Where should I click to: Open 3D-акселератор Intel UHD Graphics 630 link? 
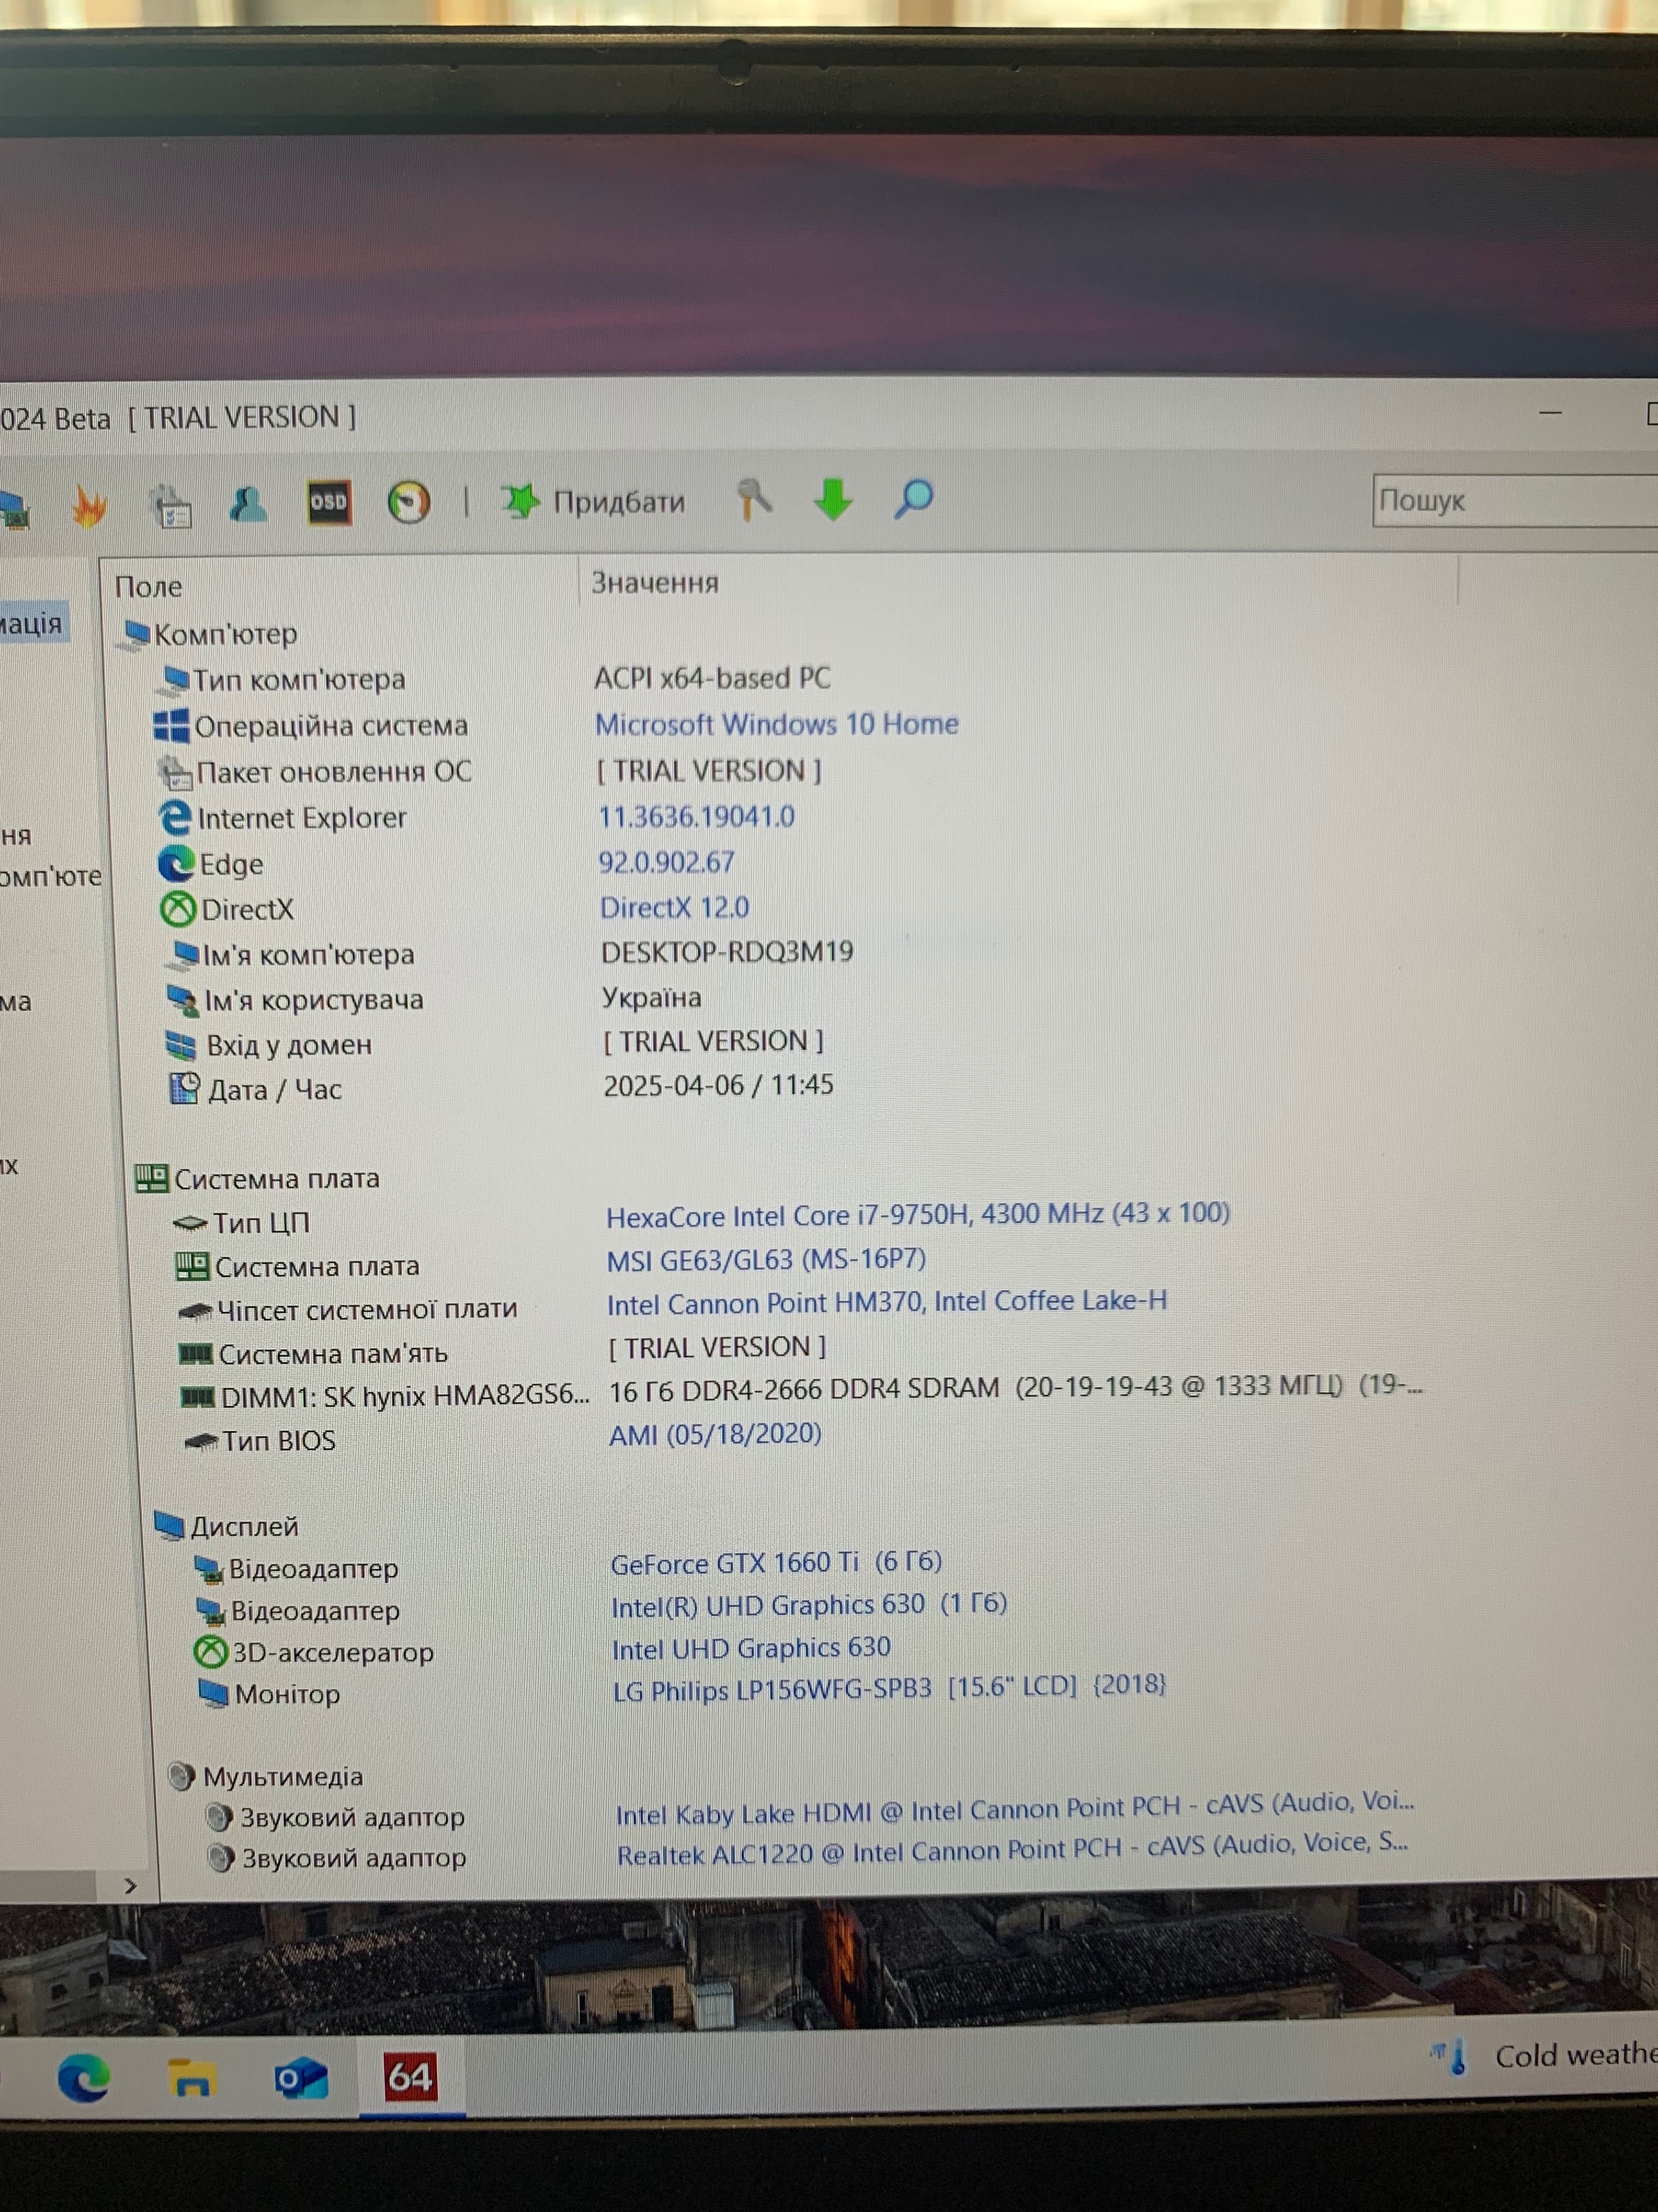pos(752,1648)
